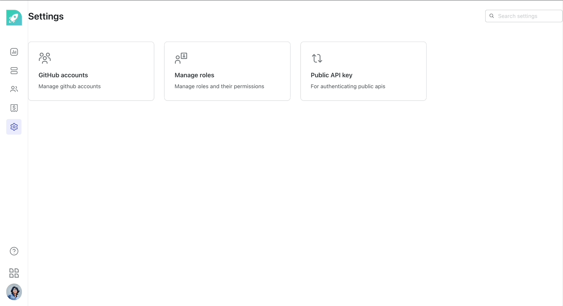Click the arrows icon on Public API key card
This screenshot has height=306, width=563.
tap(317, 58)
